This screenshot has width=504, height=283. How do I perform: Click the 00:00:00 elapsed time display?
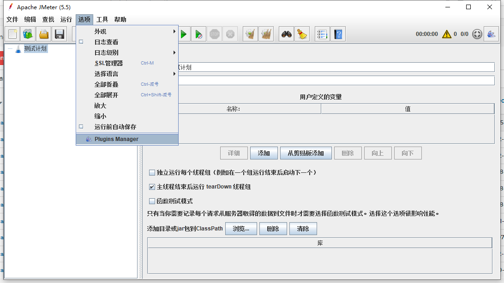pyautogui.click(x=427, y=34)
